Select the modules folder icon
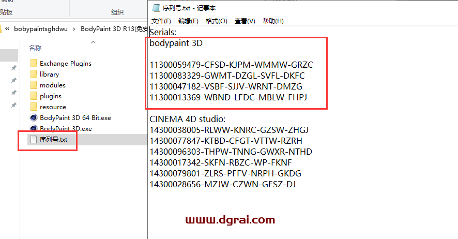This screenshot has width=458, height=239. pos(34,85)
